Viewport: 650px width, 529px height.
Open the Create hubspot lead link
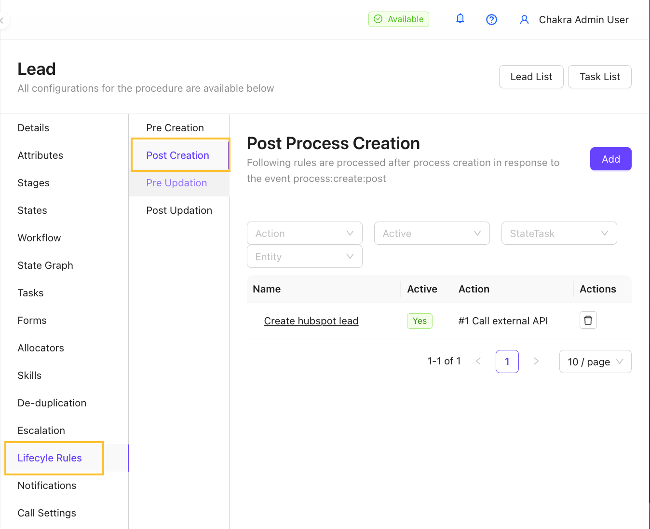311,321
